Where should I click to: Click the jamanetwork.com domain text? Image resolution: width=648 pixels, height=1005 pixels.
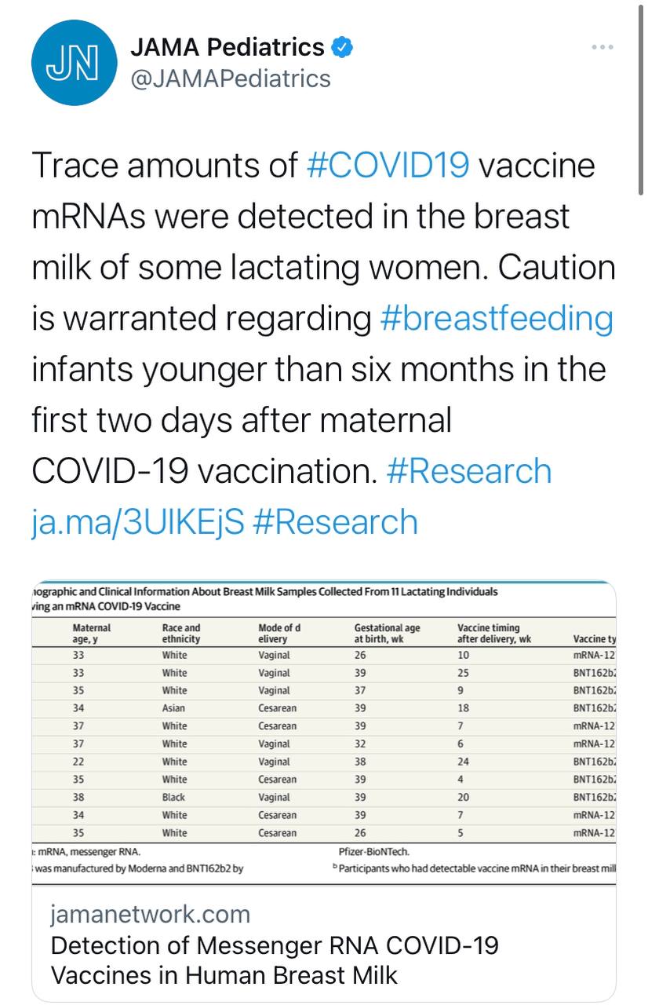pyautogui.click(x=151, y=914)
